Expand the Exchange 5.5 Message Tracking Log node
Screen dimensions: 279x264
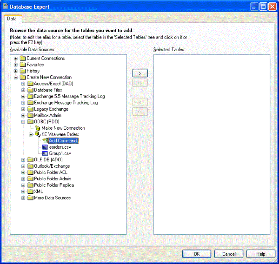[x=23, y=96]
